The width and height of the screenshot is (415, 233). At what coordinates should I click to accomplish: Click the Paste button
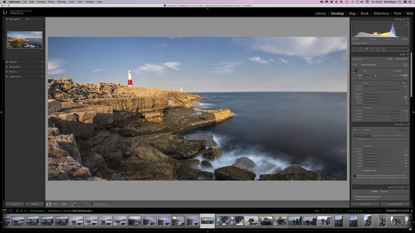point(34,204)
